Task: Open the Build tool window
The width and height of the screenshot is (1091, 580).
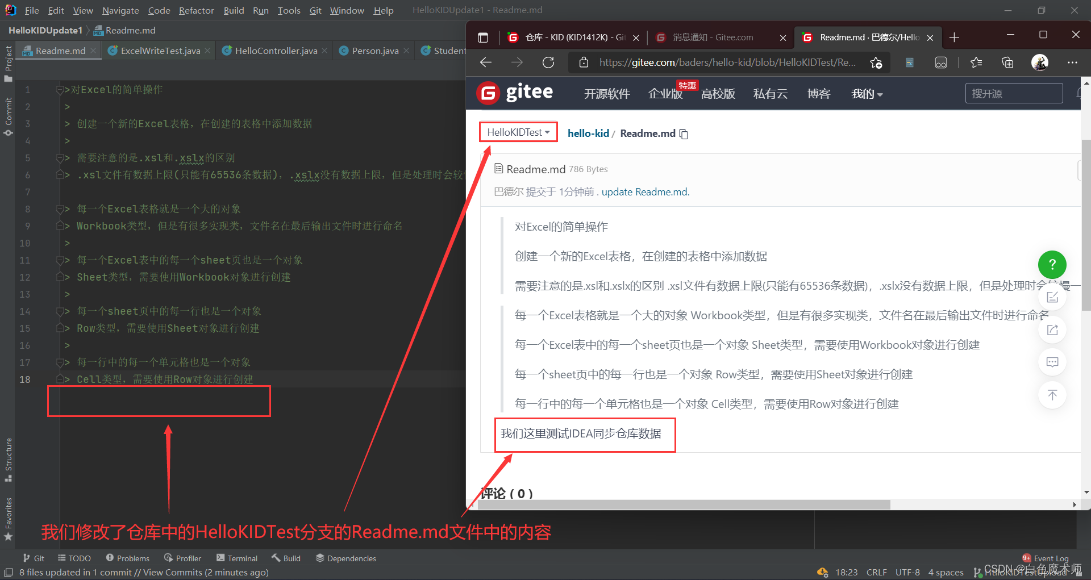Action: [286, 558]
